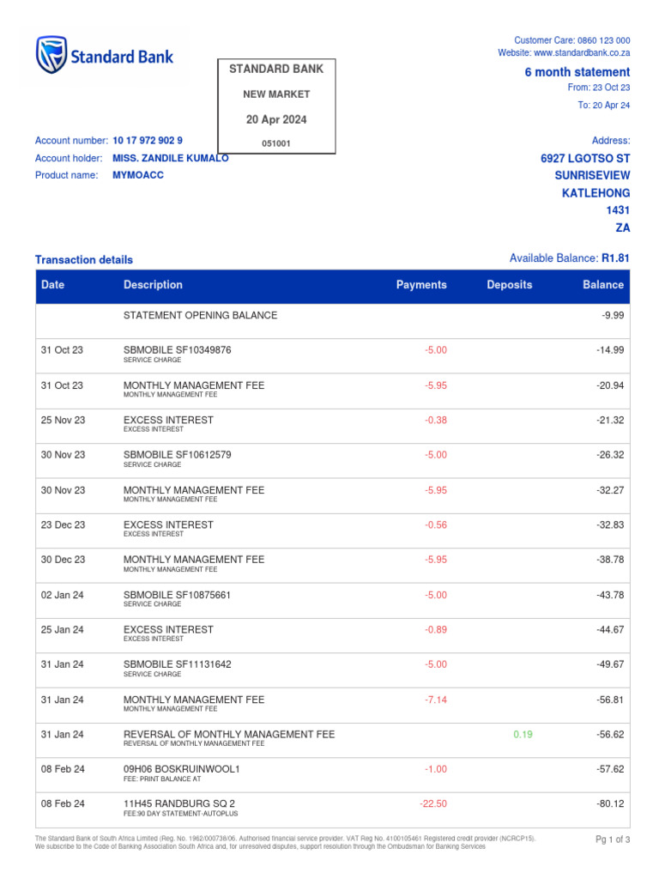659x879 pixels.
Task: Click payment -0.38 excess interest
Action: tap(436, 421)
